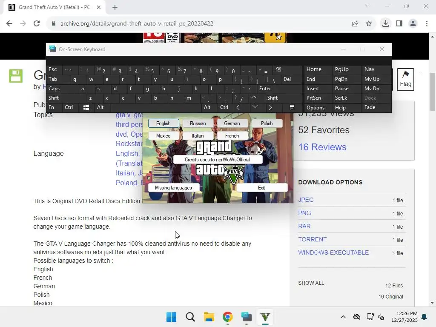
Task: Open Windows taskbar search
Action: pos(190,317)
